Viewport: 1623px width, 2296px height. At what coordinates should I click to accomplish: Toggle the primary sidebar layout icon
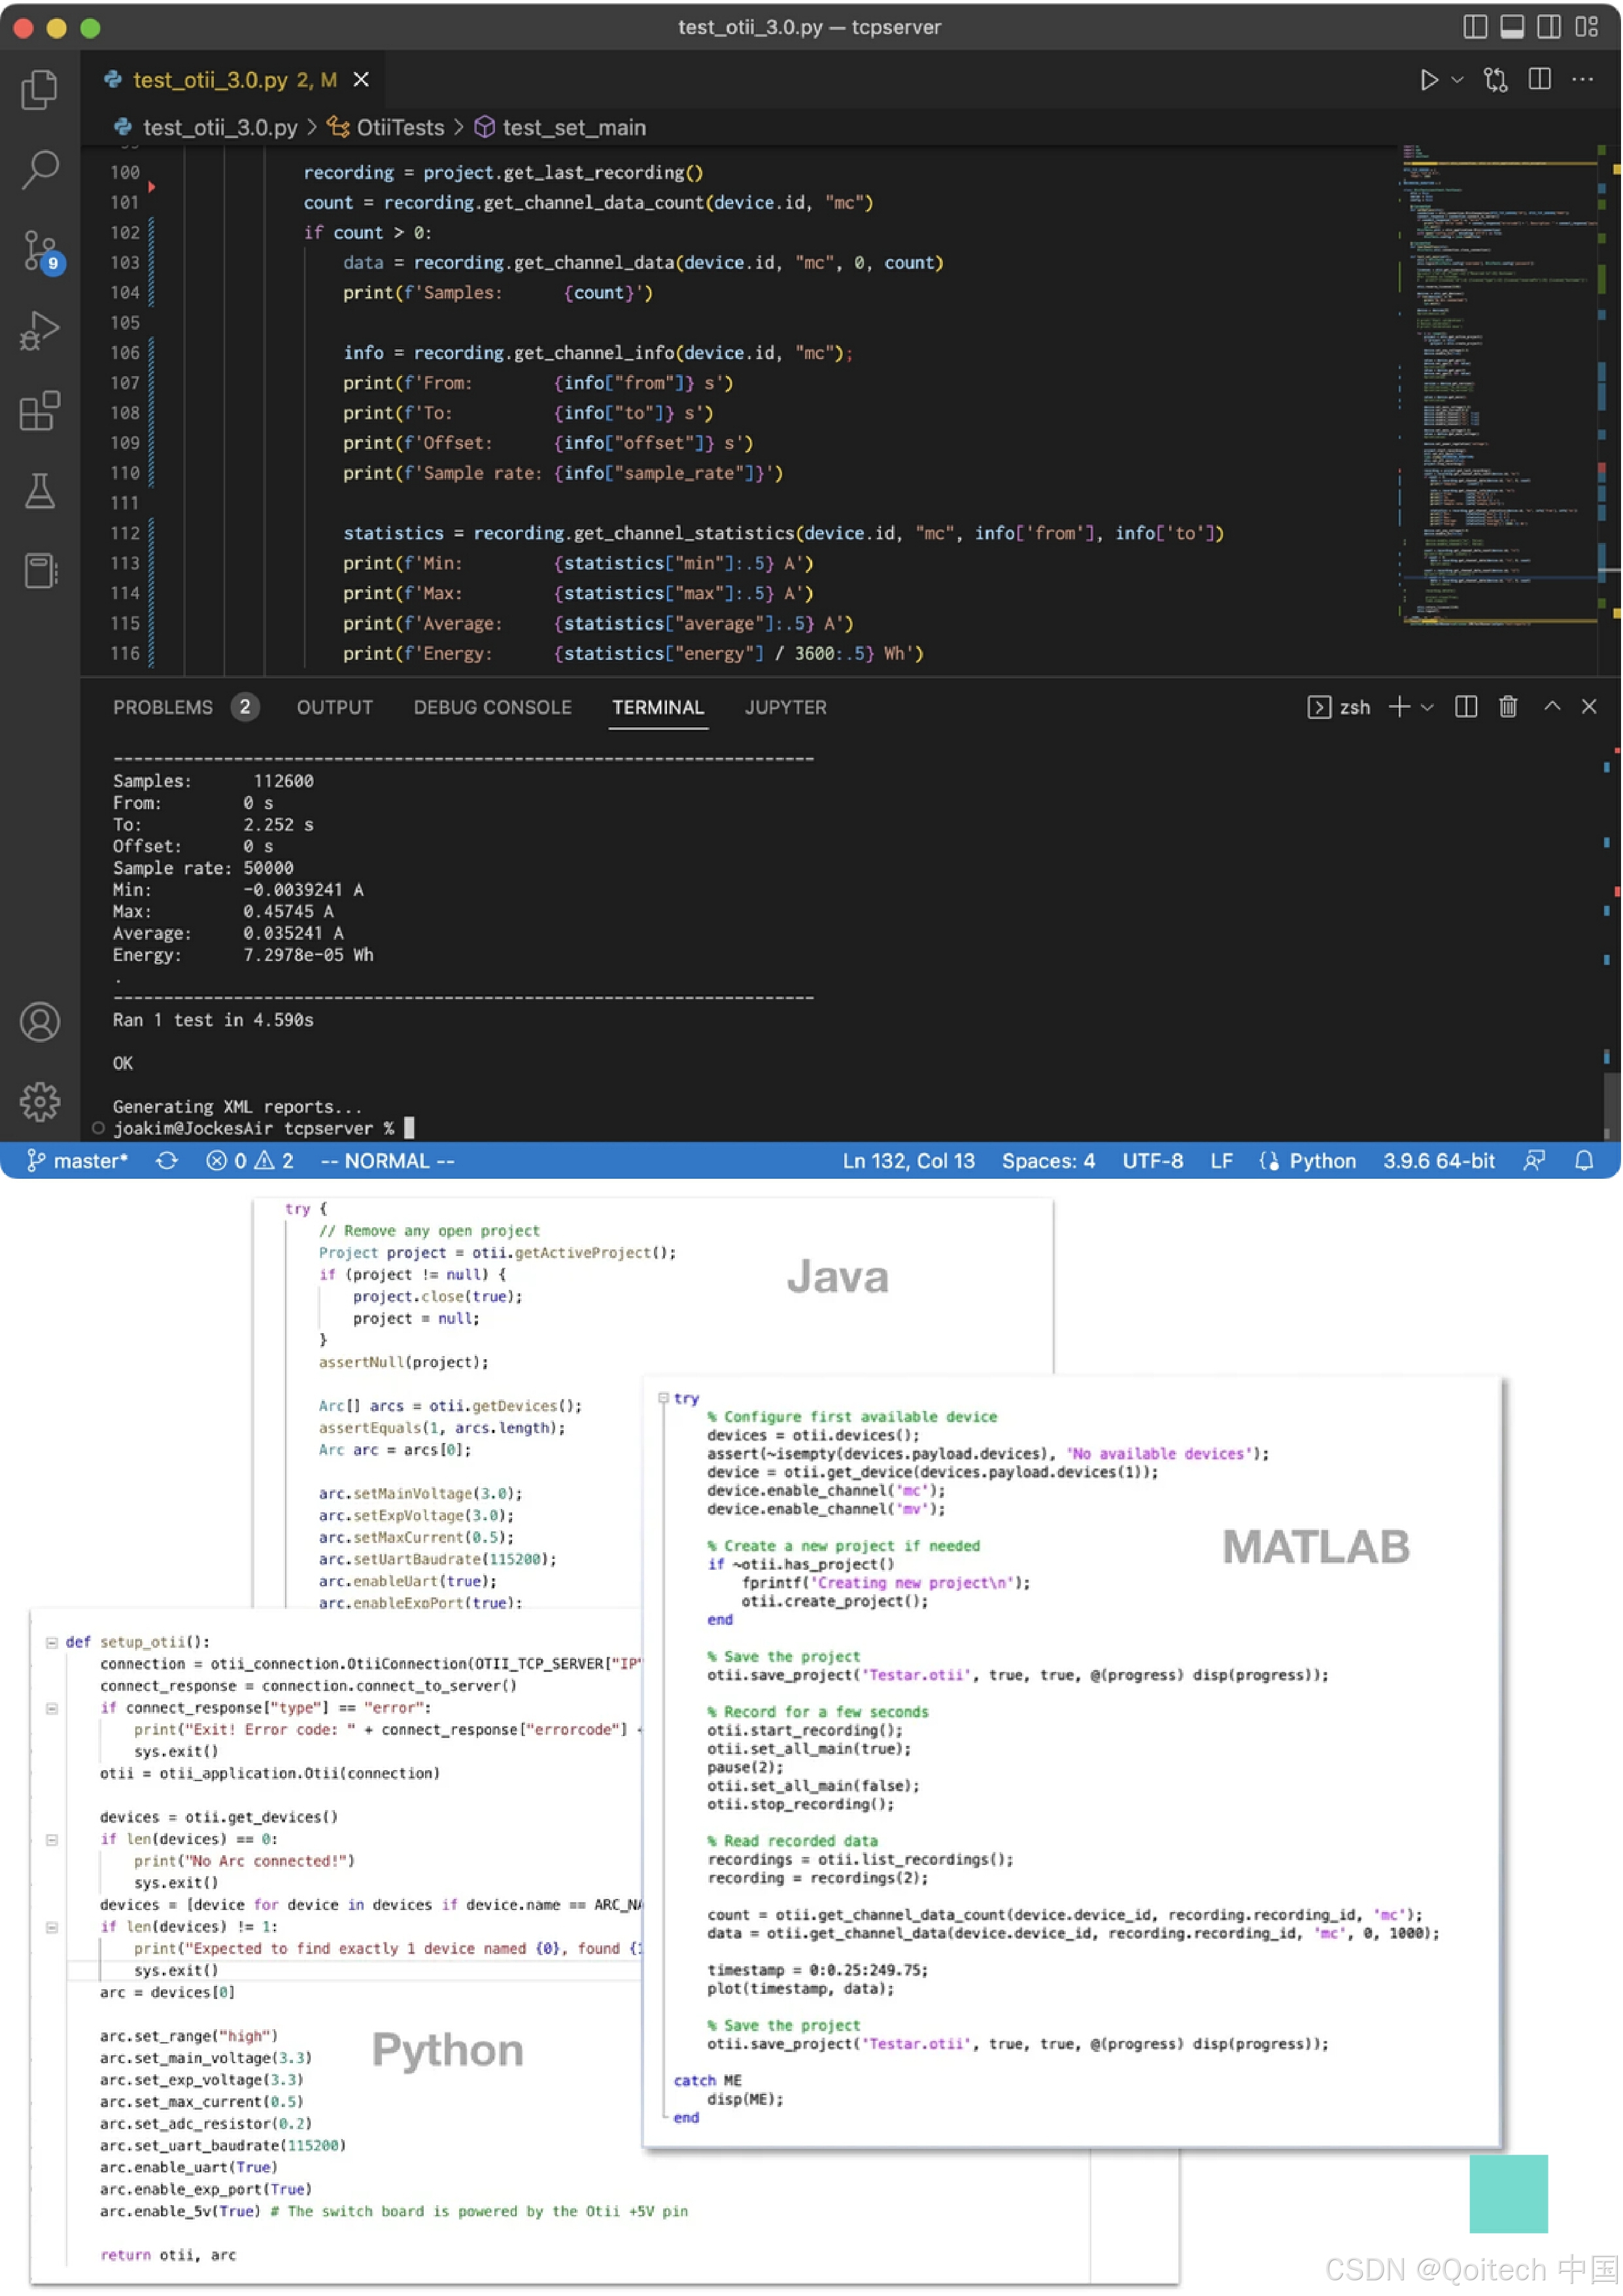click(x=1475, y=27)
